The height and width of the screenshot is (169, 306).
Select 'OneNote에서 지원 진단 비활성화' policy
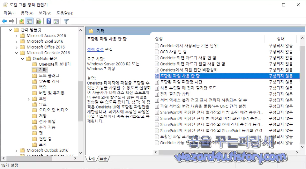coord(227,70)
